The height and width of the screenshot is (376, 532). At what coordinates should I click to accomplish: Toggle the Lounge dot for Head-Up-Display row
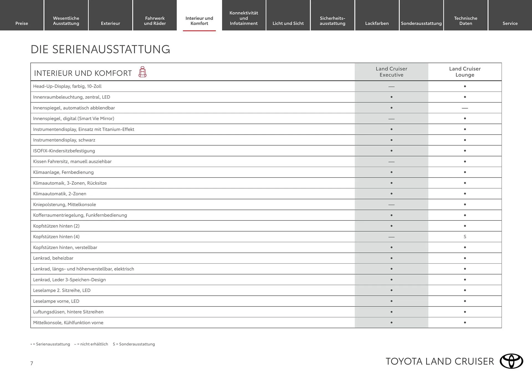(x=465, y=86)
